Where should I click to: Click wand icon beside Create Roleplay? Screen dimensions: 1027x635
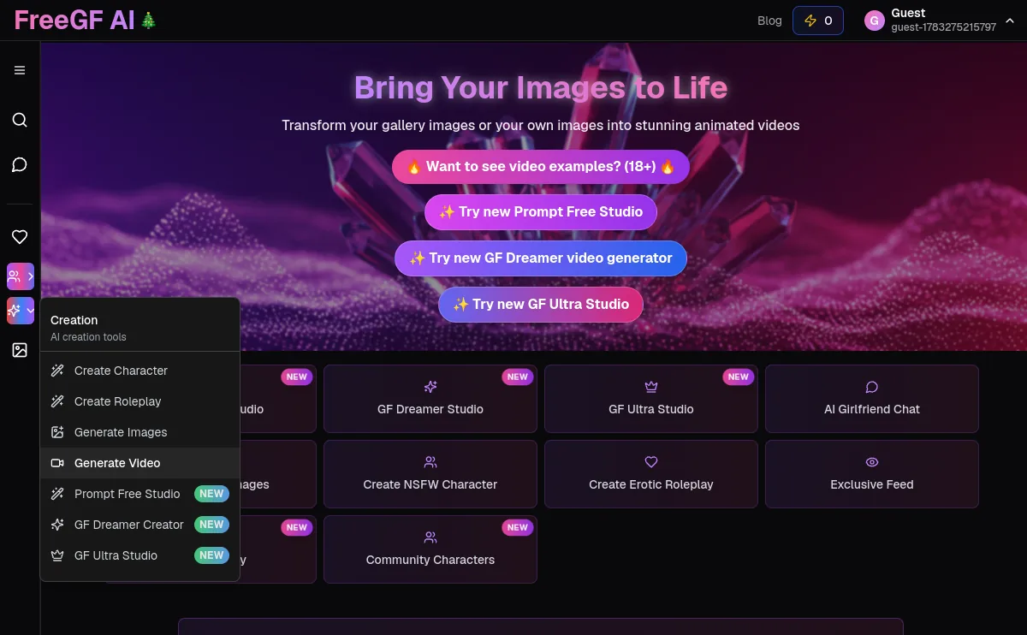57,401
